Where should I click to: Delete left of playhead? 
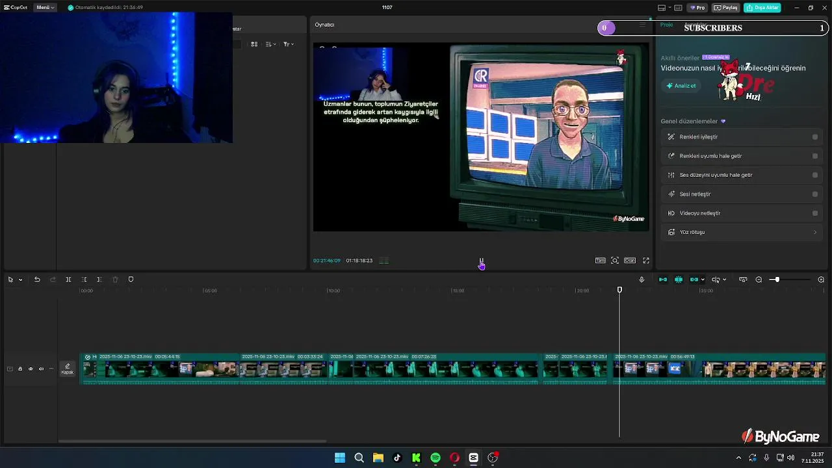tap(84, 279)
